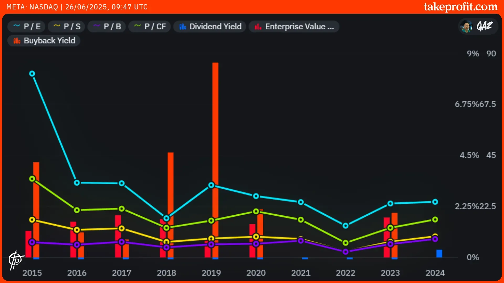
Task: Open the QAZ user avatar
Action: click(x=466, y=26)
